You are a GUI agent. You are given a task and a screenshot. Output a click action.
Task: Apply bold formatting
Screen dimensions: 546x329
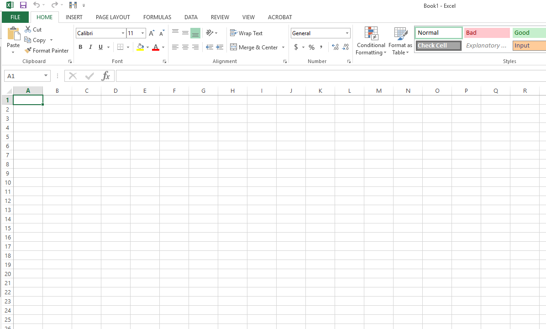pyautogui.click(x=80, y=47)
